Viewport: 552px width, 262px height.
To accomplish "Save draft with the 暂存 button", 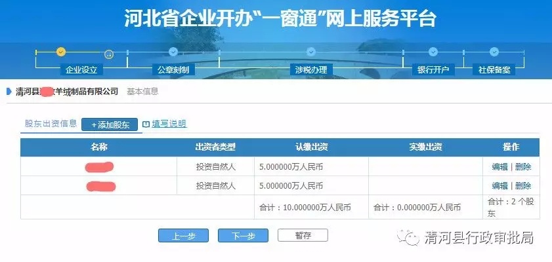I will tap(303, 235).
